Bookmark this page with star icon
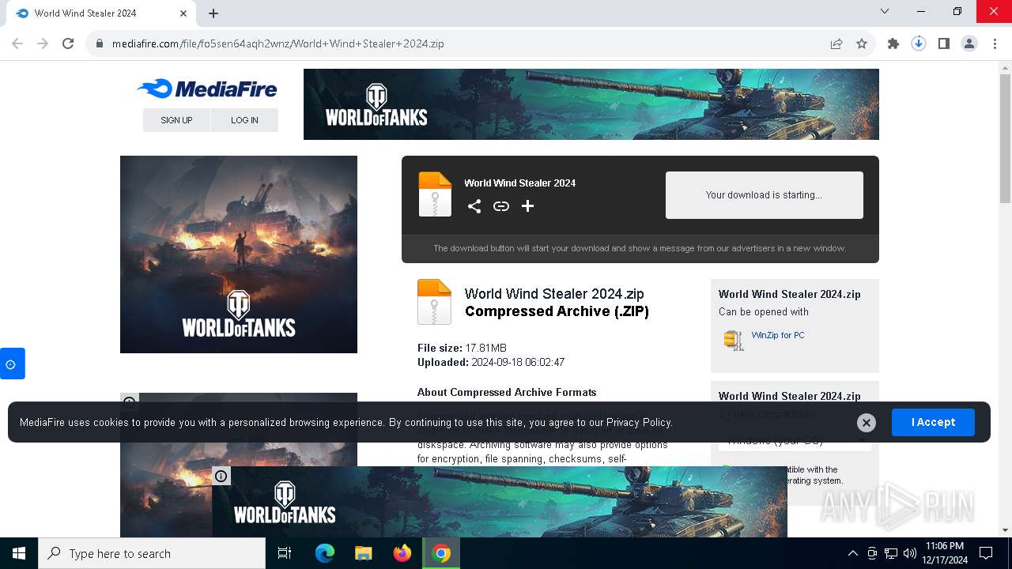This screenshot has width=1012, height=569. (x=862, y=43)
